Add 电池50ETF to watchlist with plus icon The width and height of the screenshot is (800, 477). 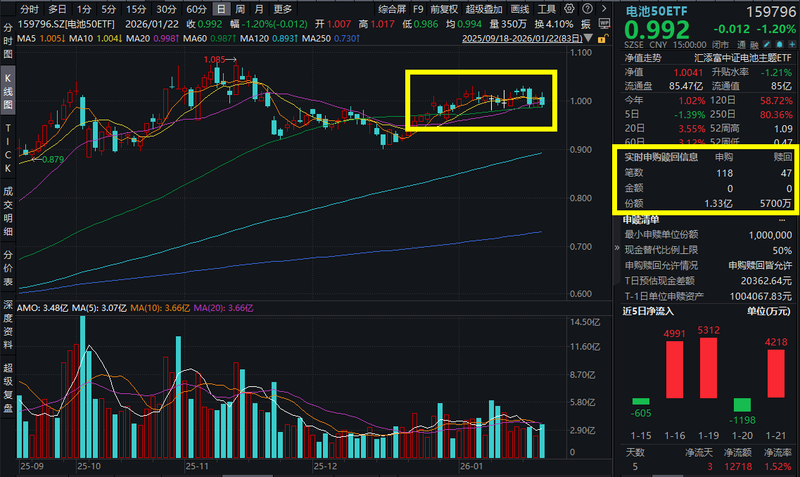click(792, 44)
